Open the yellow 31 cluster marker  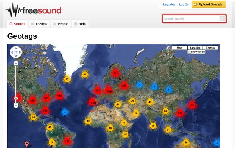(x=168, y=129)
